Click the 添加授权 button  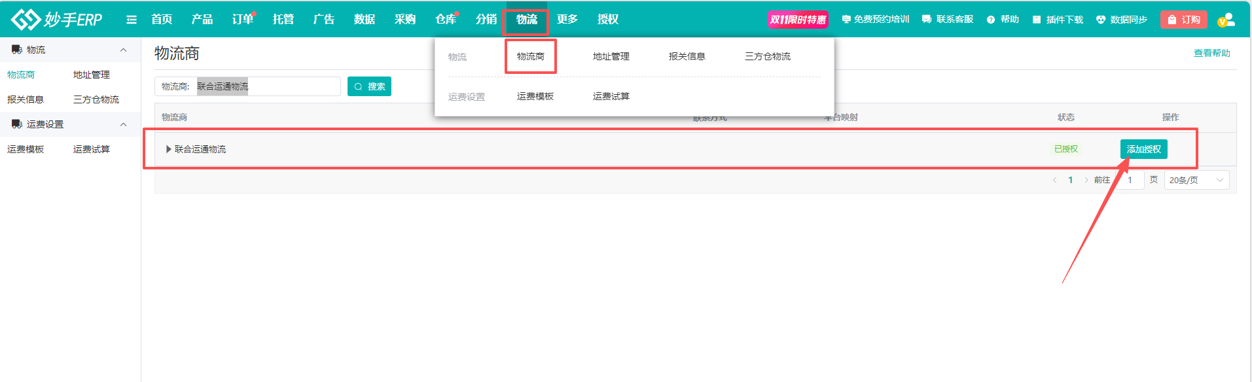tap(1144, 149)
